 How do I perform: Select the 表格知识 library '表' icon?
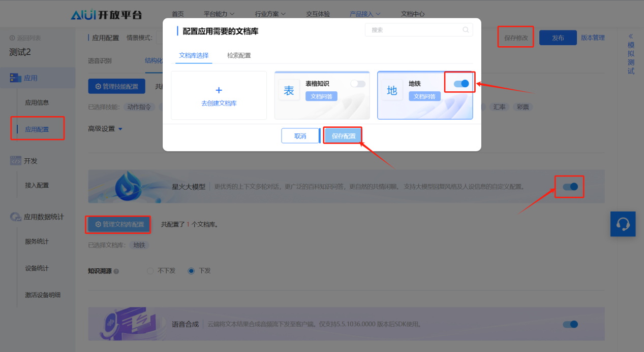coord(289,90)
